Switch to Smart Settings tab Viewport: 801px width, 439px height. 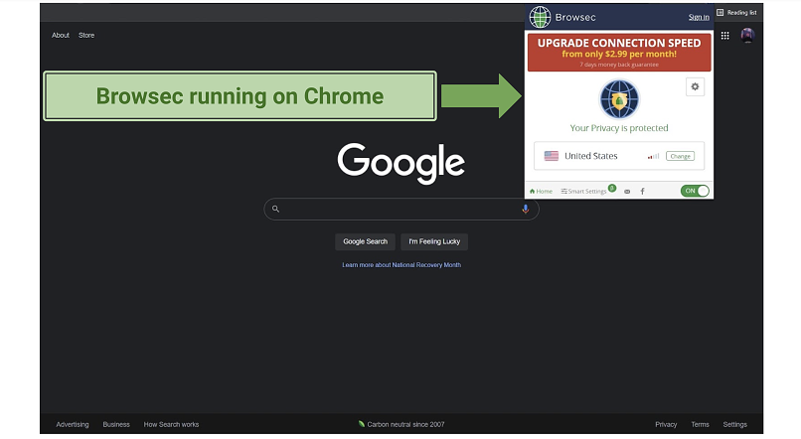[x=583, y=191]
